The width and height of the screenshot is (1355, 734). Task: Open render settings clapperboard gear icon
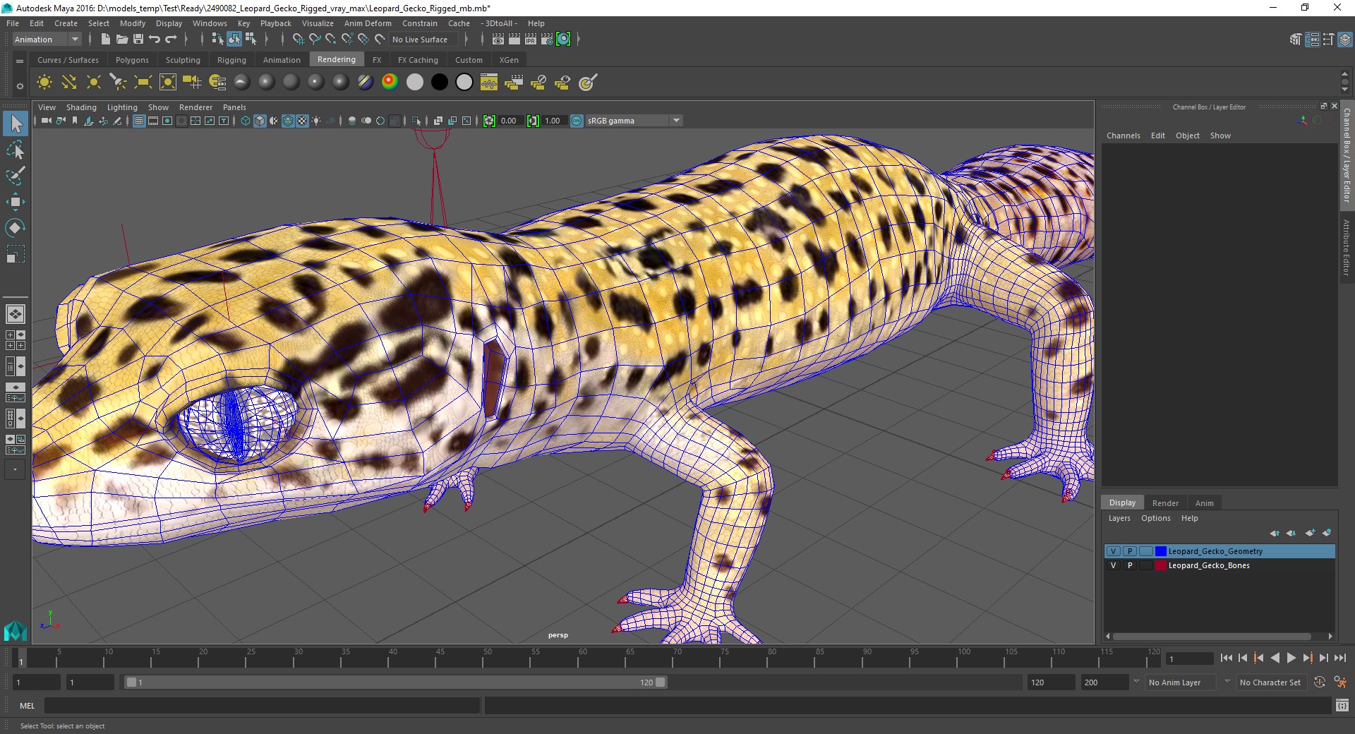547,40
